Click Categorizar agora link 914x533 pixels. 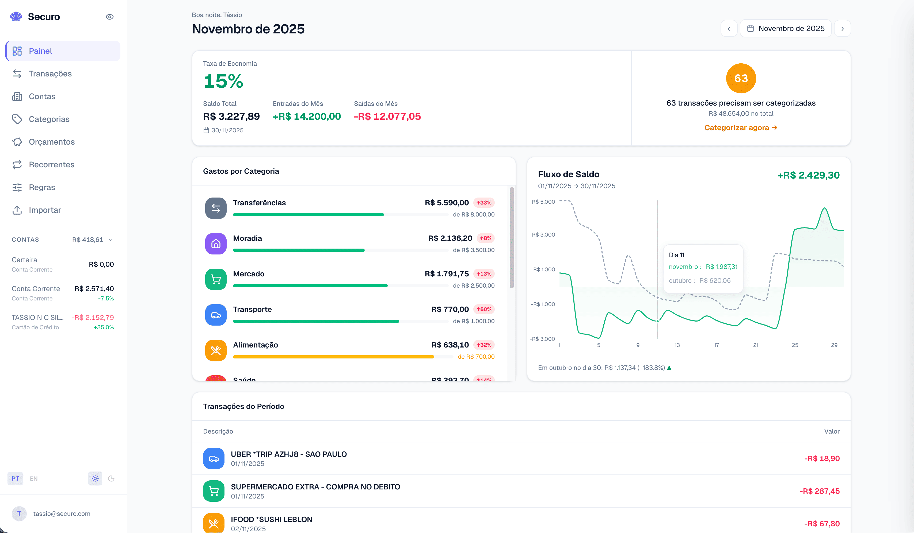pos(741,128)
